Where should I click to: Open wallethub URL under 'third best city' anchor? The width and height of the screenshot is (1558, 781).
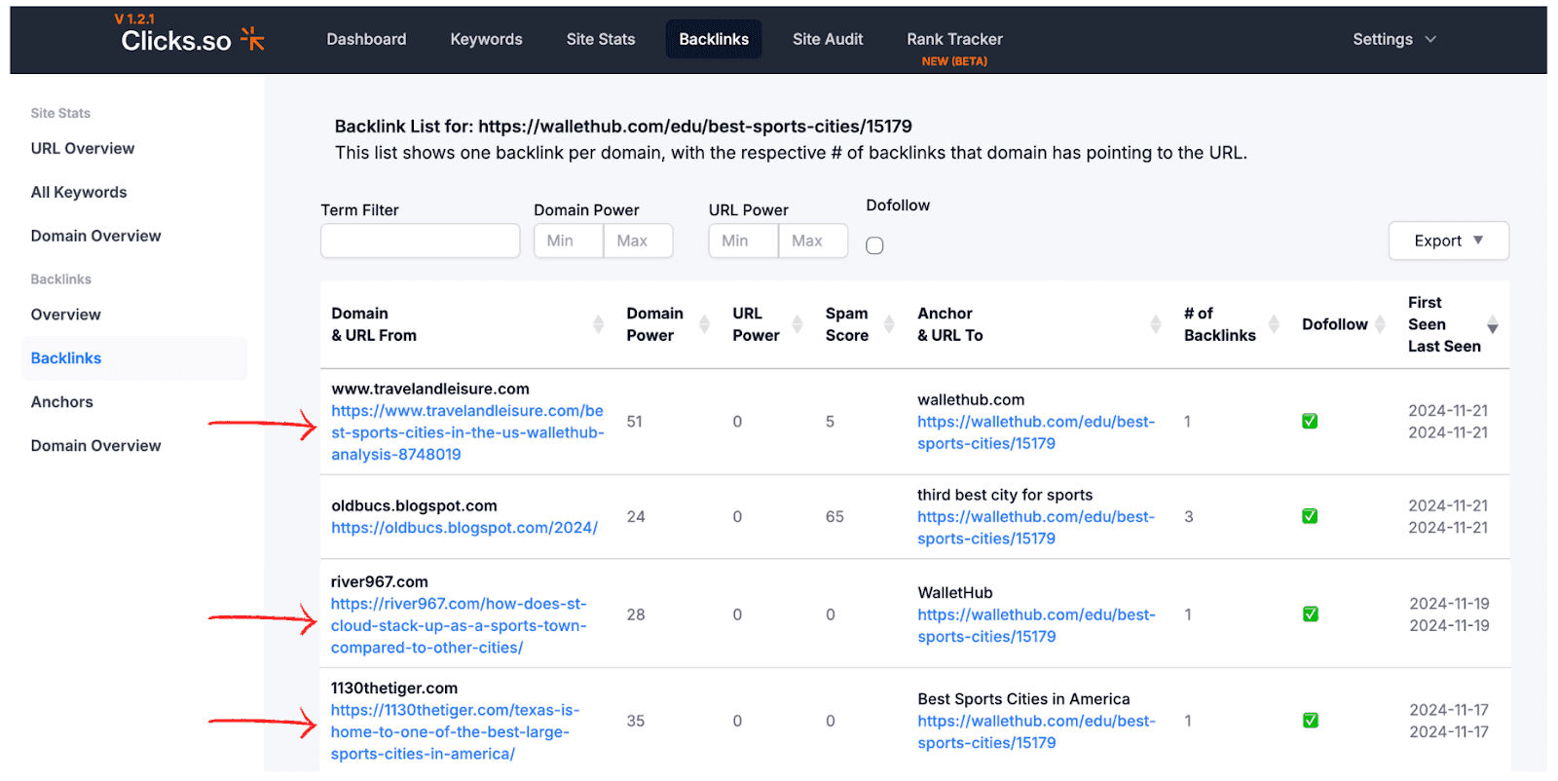(x=1036, y=528)
